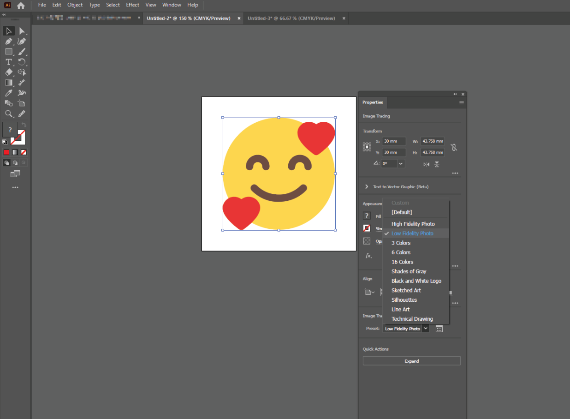The width and height of the screenshot is (570, 419).
Task: Click the X position input field
Action: pos(394,142)
